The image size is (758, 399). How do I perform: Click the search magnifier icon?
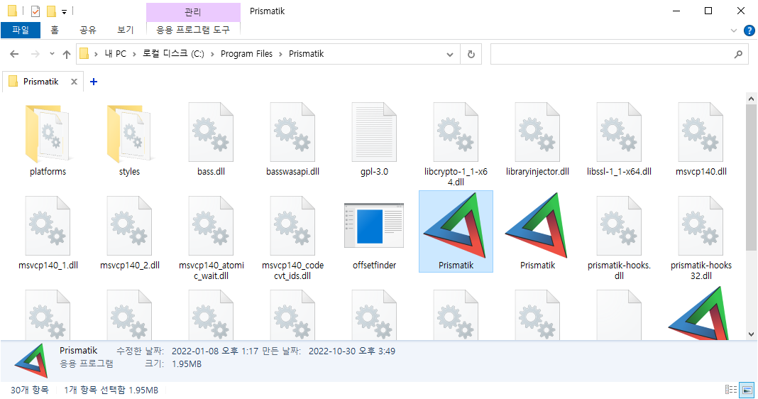[738, 54]
